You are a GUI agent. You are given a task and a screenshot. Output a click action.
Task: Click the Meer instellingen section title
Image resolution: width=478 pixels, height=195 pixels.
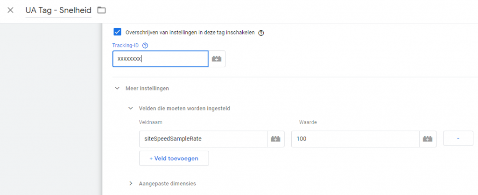[147, 88]
